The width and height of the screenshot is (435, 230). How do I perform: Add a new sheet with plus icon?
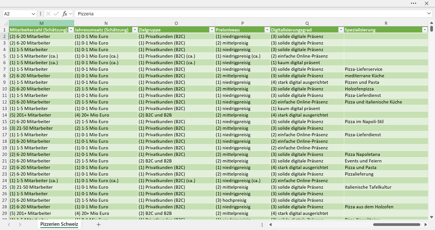(98, 225)
